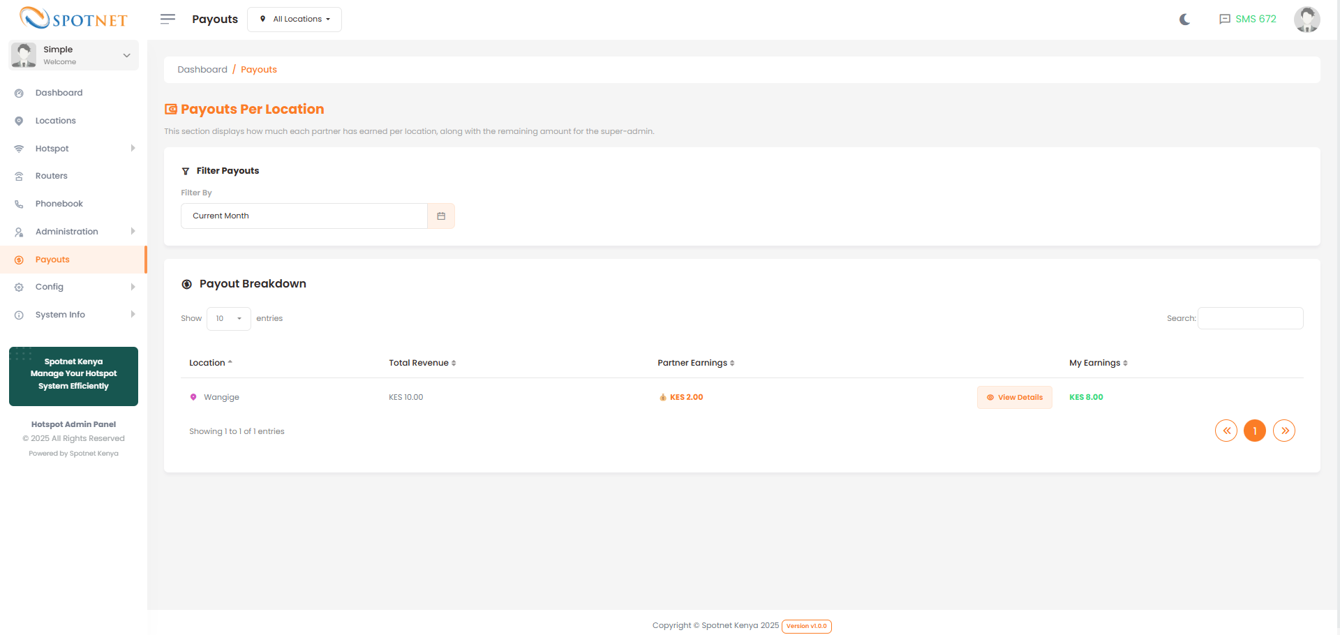
Task: Toggle dark mode with the moon icon
Action: coord(1184,20)
